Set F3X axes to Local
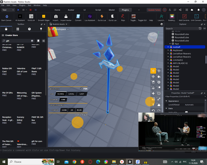 click(x=71, y=94)
